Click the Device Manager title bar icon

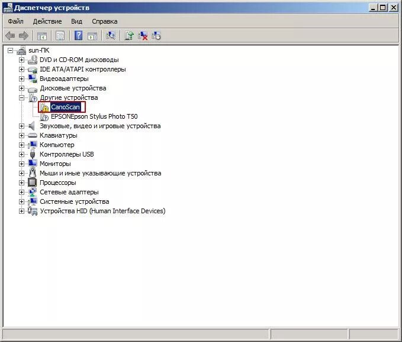pyautogui.click(x=8, y=8)
